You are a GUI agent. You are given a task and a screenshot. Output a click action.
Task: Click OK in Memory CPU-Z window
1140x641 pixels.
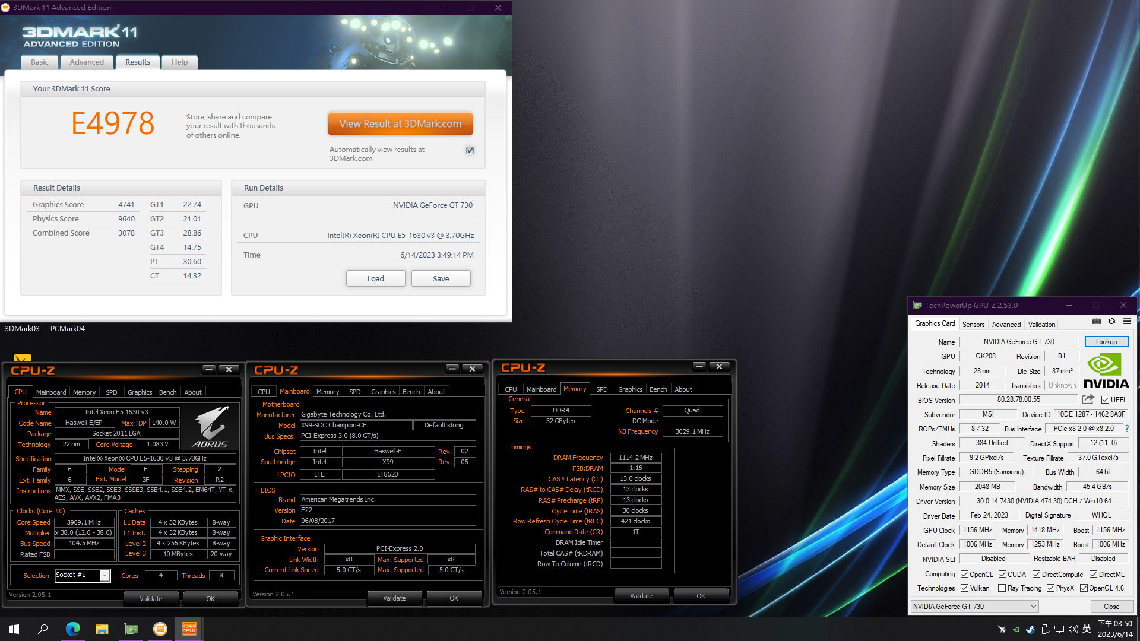click(x=701, y=596)
